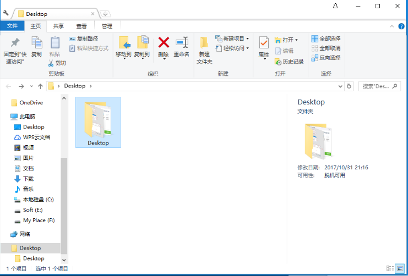Select OneDrive in the navigation pane
The height and width of the screenshot is (276, 408).
tap(27, 103)
